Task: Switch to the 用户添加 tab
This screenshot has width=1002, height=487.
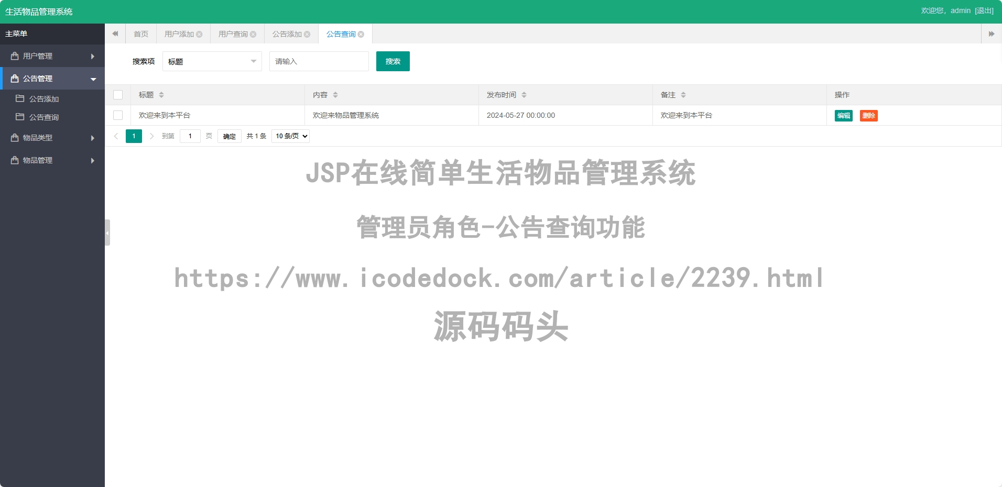Action: [179, 34]
